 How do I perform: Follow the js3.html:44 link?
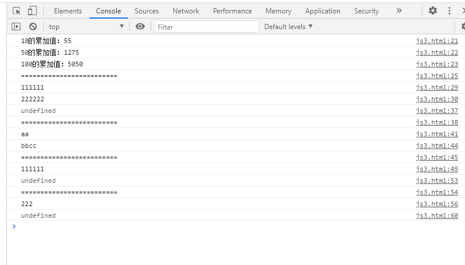(x=437, y=146)
